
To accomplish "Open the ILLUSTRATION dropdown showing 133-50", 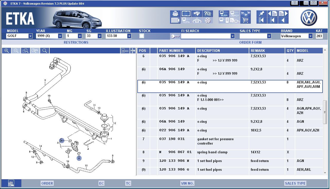I will [x=129, y=36].
